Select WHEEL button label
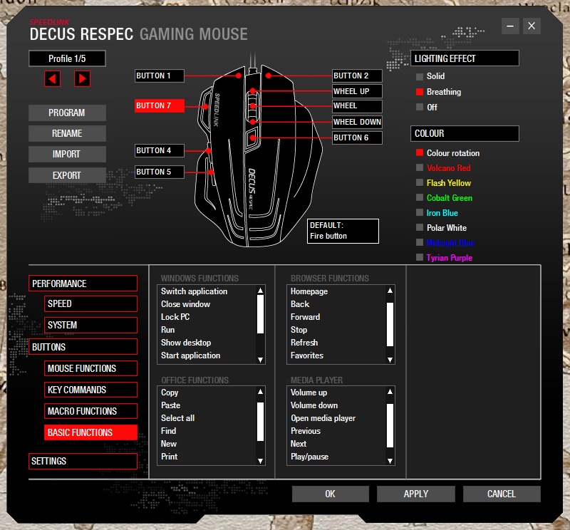The height and width of the screenshot is (530, 570). click(x=357, y=105)
